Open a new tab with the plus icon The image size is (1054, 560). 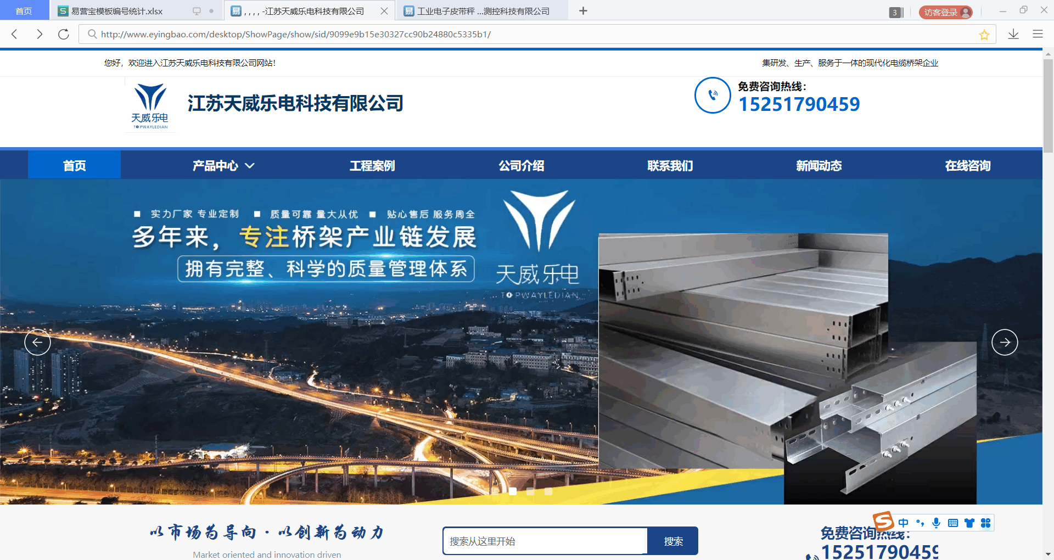click(x=583, y=11)
